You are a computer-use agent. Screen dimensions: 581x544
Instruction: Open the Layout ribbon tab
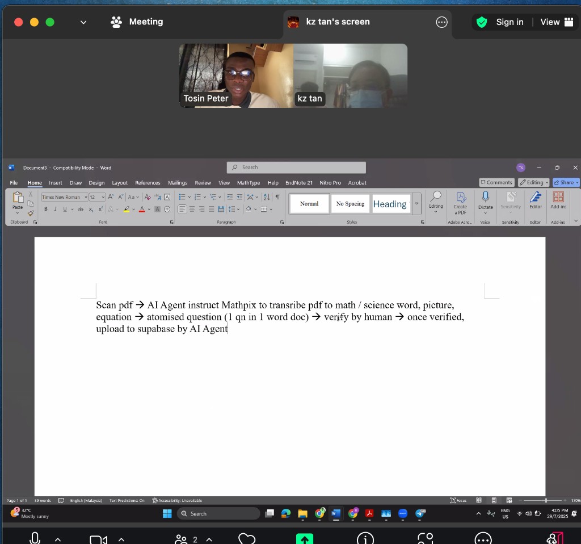[120, 183]
